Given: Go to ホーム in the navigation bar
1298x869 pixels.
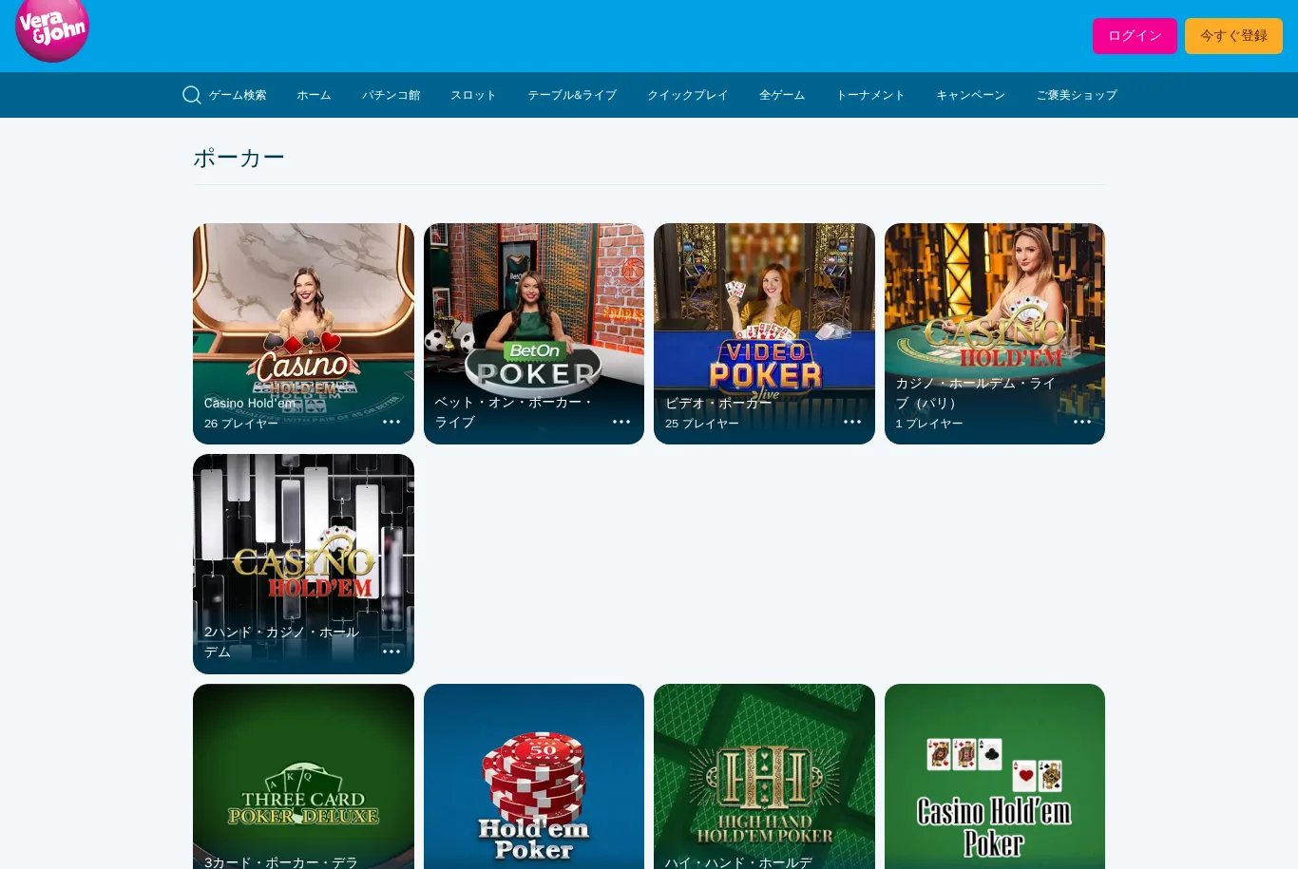Looking at the screenshot, I should (x=314, y=95).
